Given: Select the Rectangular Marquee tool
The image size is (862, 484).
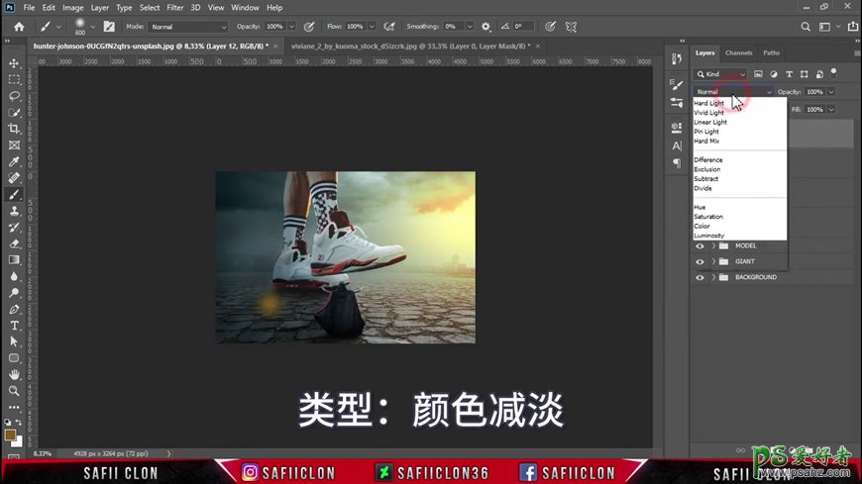Looking at the screenshot, I should (14, 79).
